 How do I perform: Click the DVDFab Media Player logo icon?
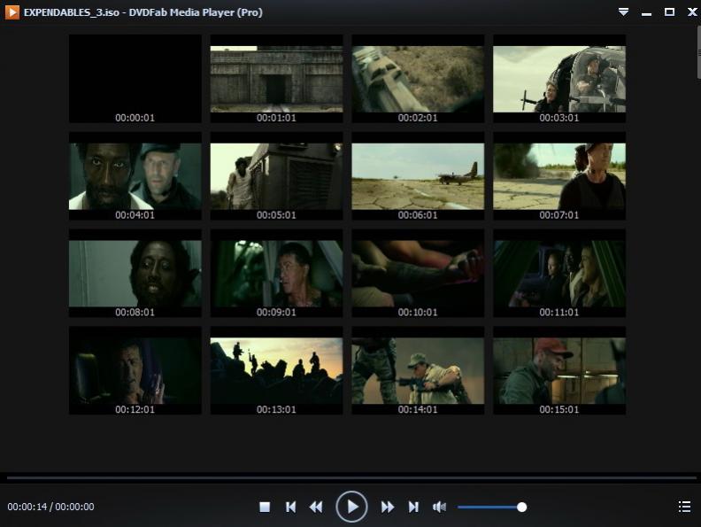[12, 12]
